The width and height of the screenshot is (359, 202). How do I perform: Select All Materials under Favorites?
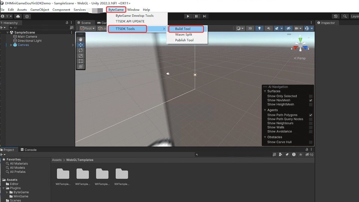[x=19, y=164]
